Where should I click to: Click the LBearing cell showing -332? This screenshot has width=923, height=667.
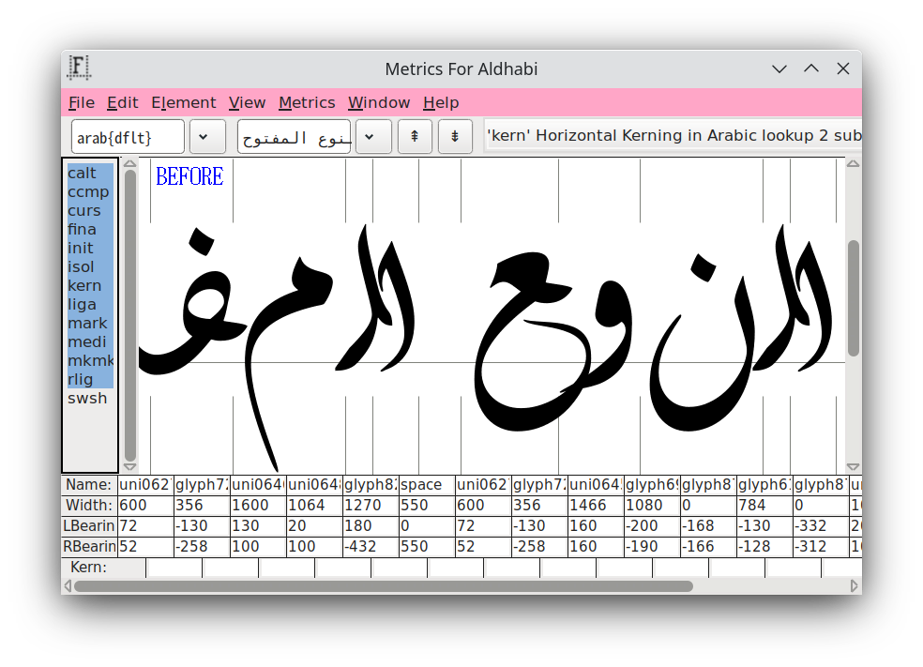click(x=821, y=526)
